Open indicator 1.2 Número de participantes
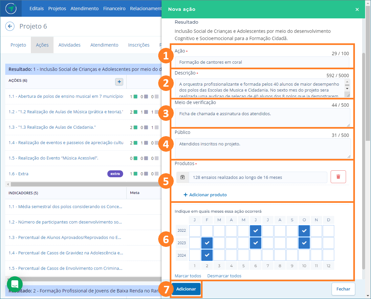This screenshot has width=371, height=299. [65, 222]
